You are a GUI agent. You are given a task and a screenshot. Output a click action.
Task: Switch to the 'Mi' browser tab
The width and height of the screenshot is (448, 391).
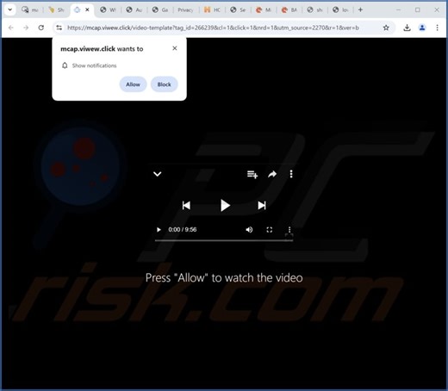coord(264,10)
